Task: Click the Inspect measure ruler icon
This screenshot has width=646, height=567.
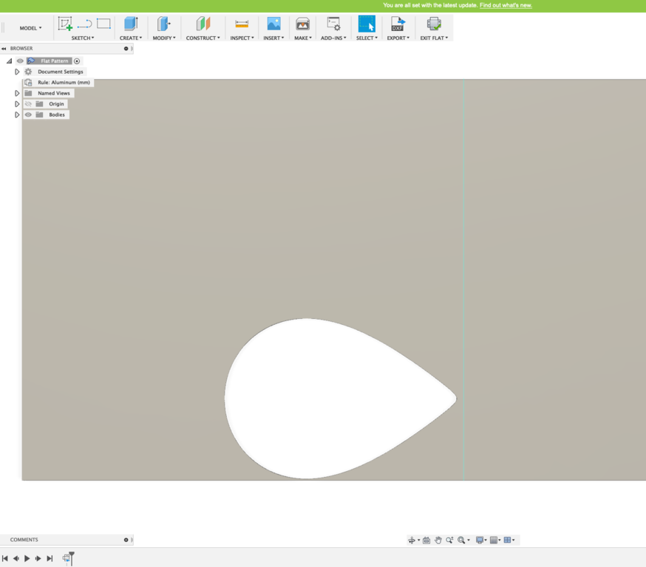Action: coord(242,24)
